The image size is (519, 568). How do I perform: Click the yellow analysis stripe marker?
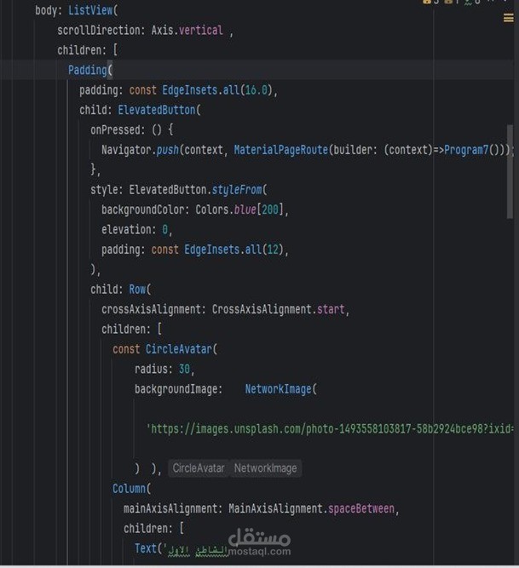[x=509, y=18]
